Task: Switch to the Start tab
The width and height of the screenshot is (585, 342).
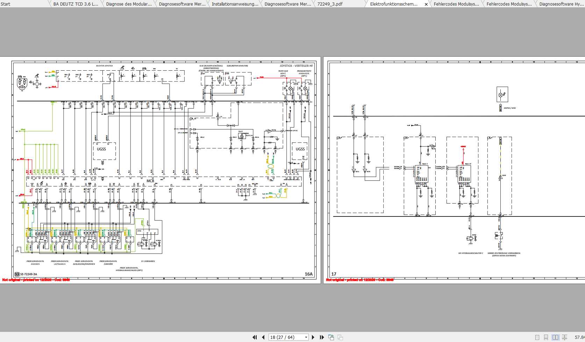Action: point(6,4)
